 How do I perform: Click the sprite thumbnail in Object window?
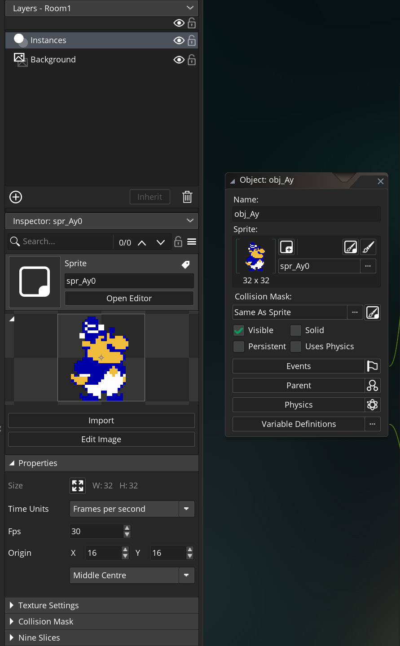coord(256,256)
